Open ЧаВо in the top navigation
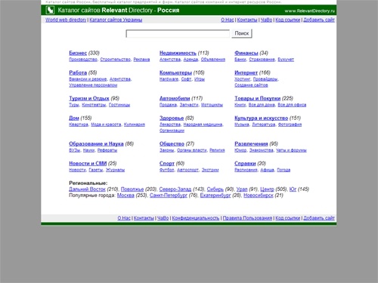 (x=266, y=20)
